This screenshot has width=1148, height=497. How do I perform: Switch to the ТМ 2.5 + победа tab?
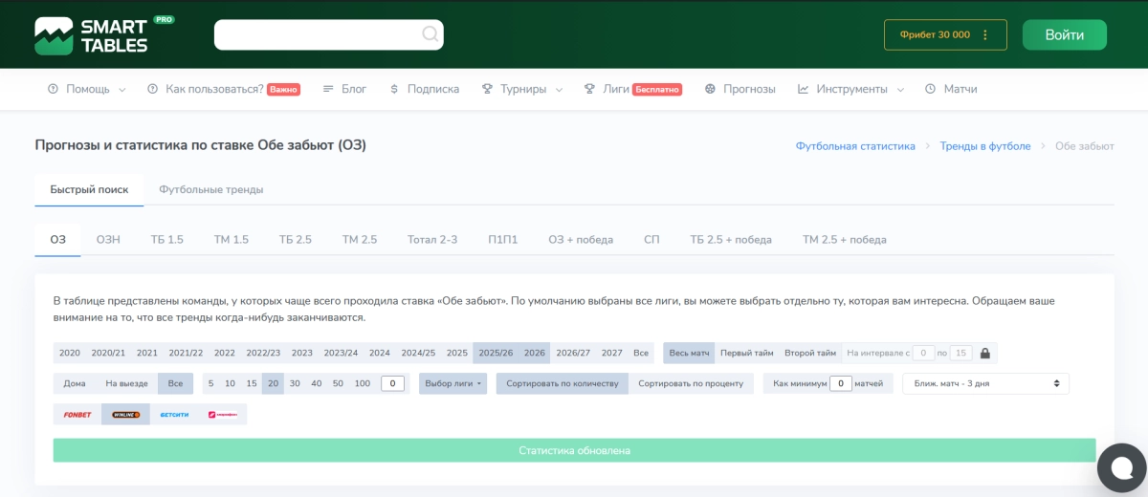point(845,239)
